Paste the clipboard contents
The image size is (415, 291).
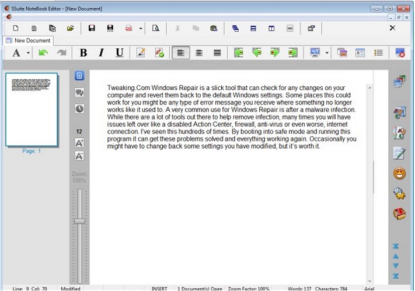[214, 28]
